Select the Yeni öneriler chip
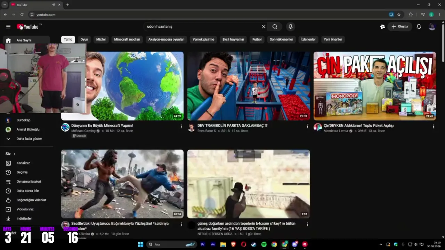 click(333, 40)
